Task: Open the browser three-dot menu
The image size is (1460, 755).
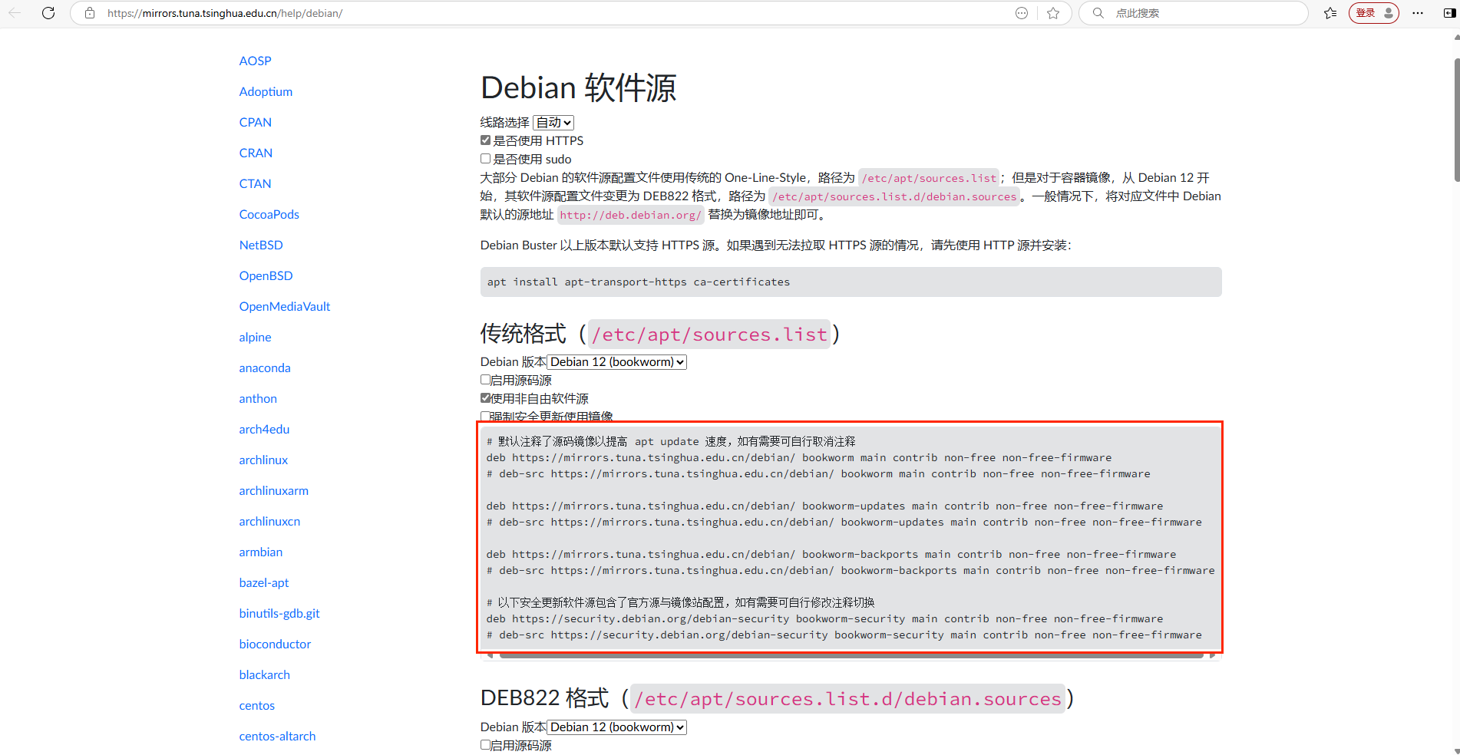Action: tap(1418, 13)
